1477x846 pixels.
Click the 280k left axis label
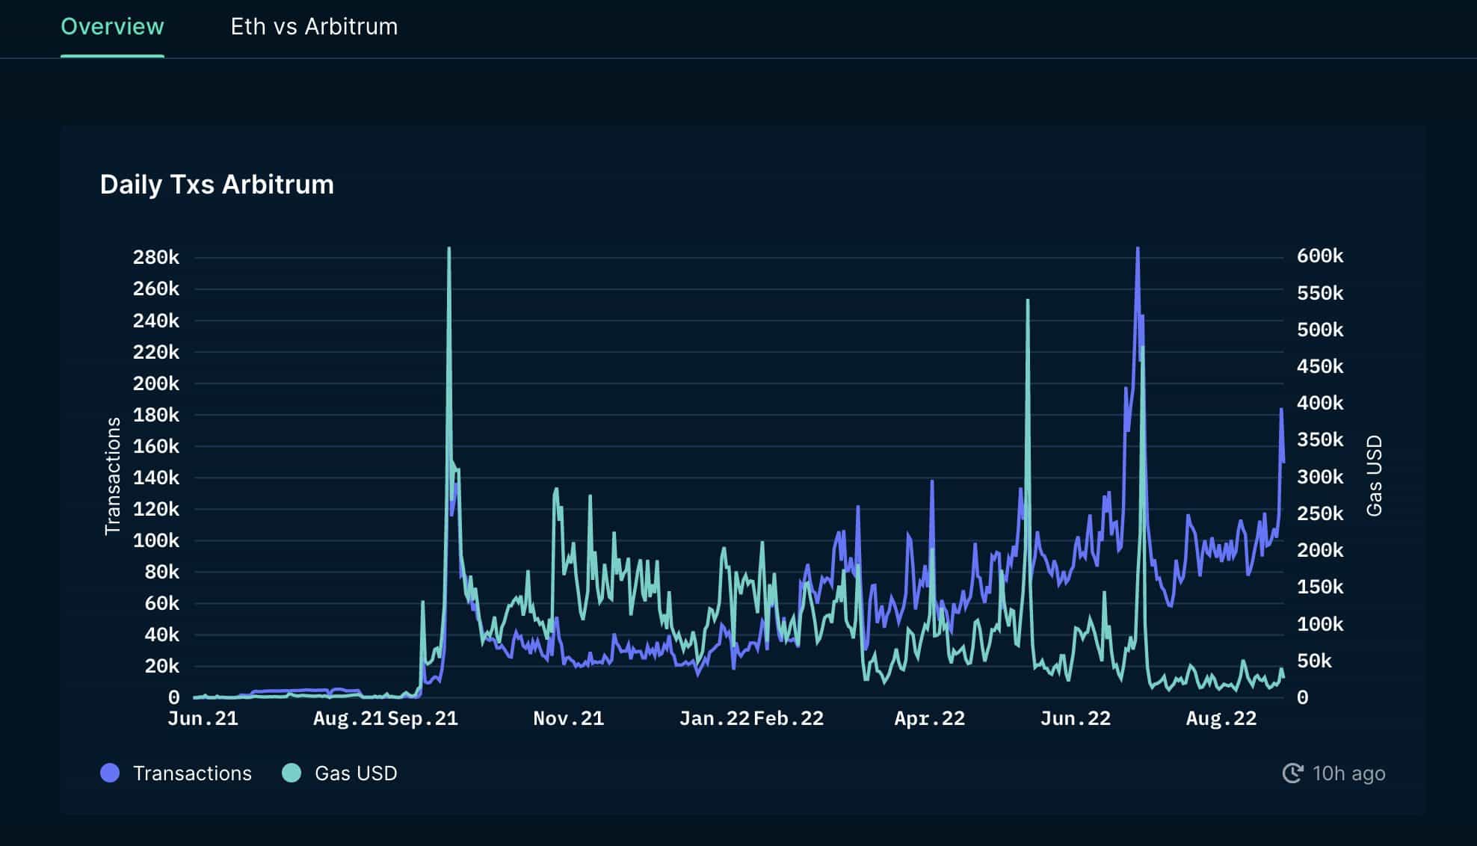(x=156, y=257)
